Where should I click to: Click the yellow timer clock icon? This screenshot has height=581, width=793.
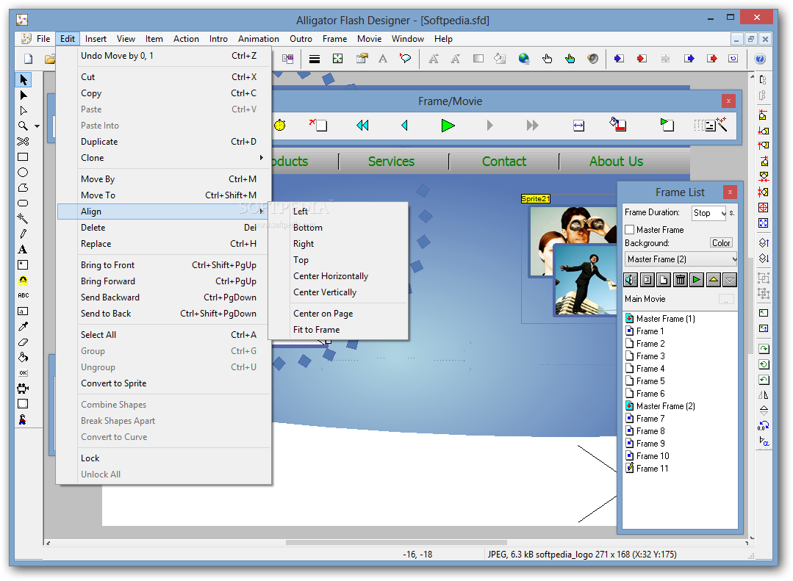[280, 125]
